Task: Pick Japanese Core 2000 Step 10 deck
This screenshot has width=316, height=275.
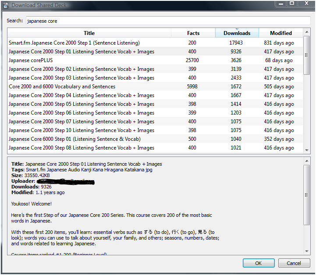Action: (81, 130)
